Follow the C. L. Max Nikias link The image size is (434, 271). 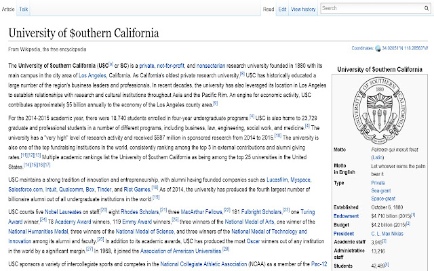tap(387, 234)
